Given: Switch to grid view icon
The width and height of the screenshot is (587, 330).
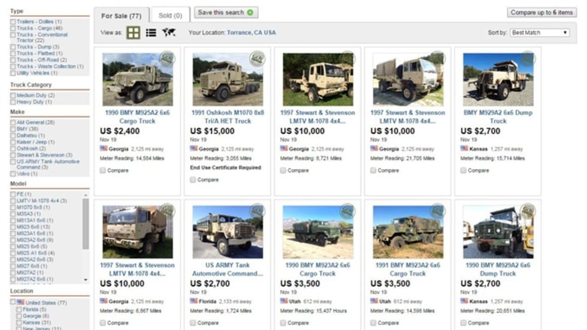Looking at the screenshot, I should tap(133, 33).
